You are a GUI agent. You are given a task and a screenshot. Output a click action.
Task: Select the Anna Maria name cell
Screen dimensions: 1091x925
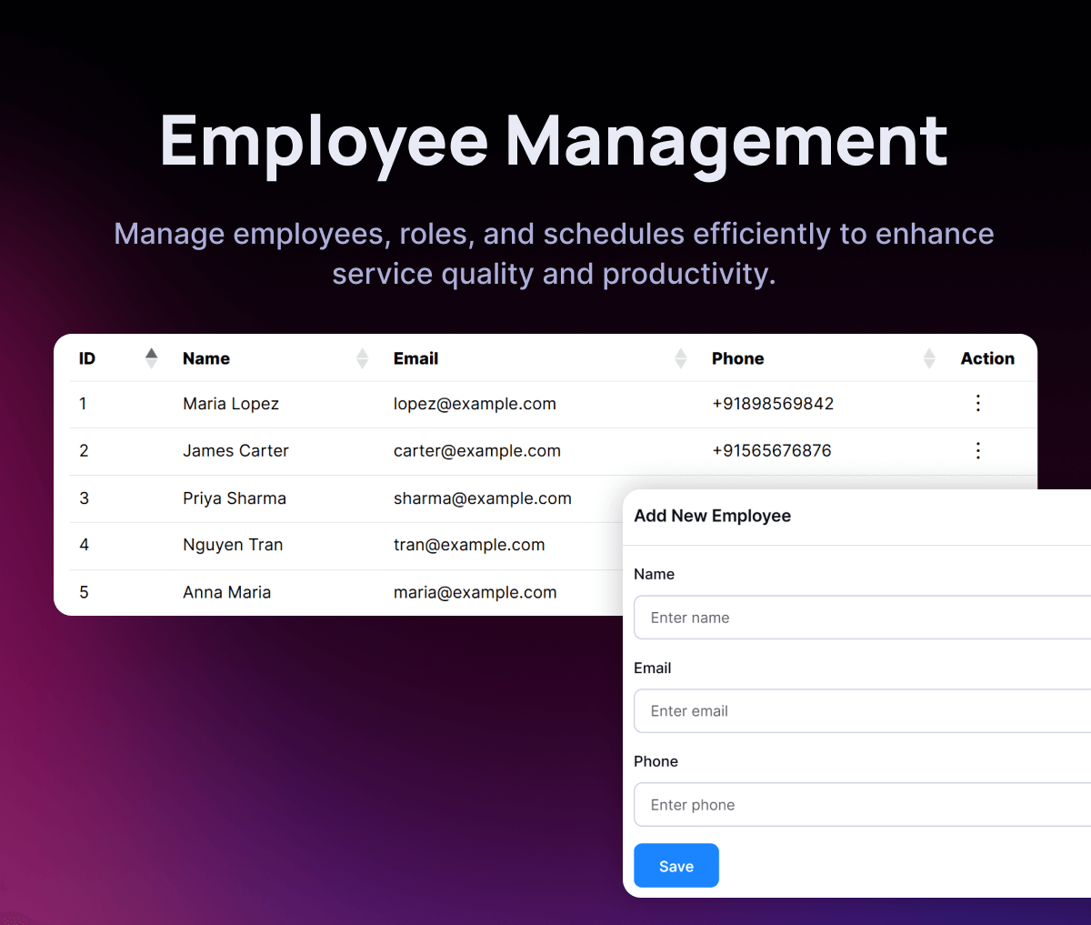[x=227, y=592]
